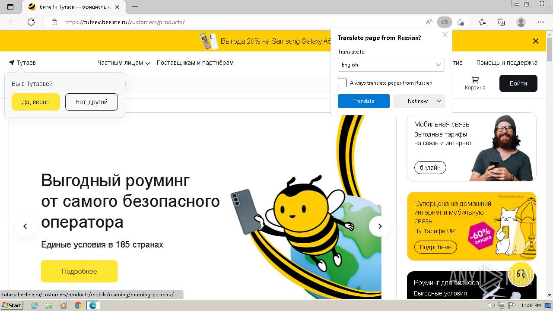
Task: Close the билайн Тутаев tab
Action: 118,7
